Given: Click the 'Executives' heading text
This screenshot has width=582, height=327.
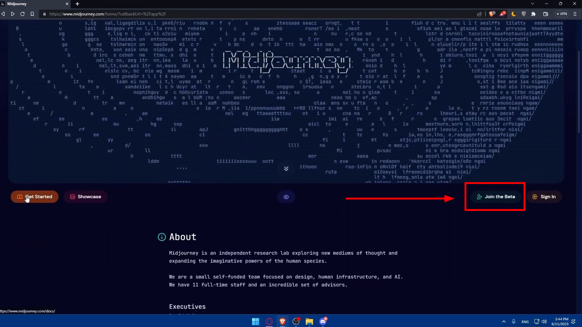Looking at the screenshot, I should 187,307.
